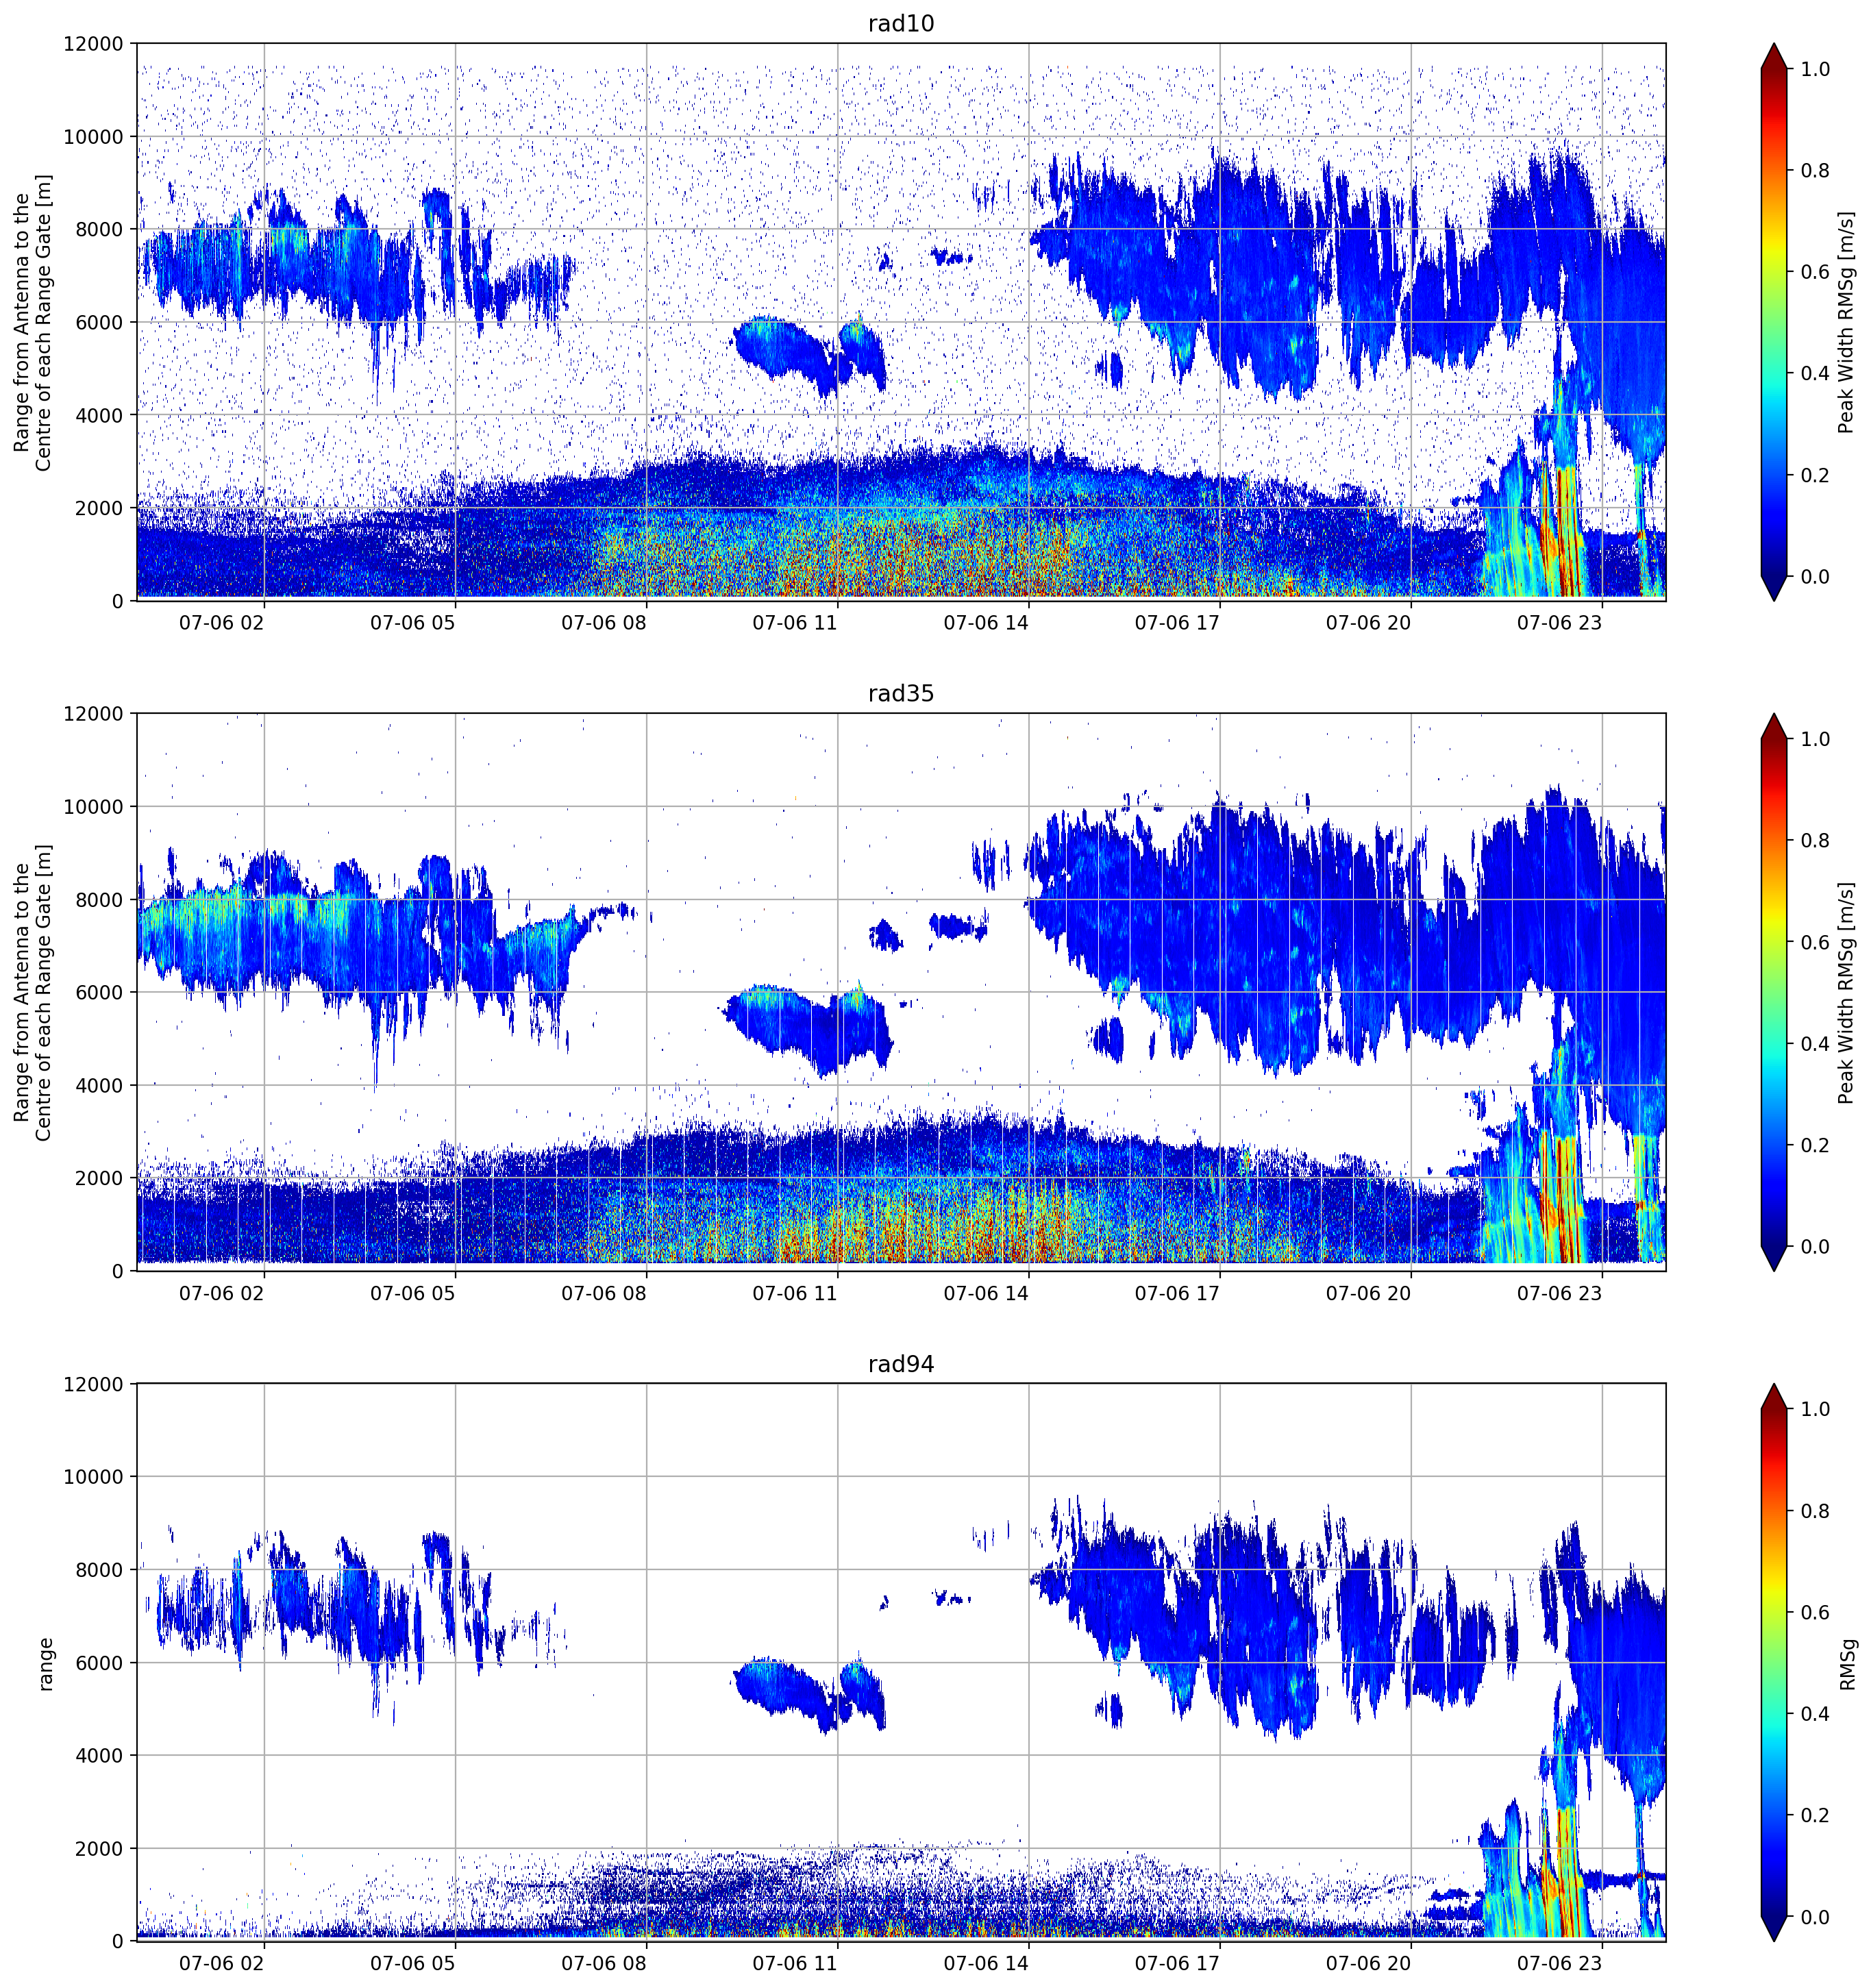Click the 2000 y-tick of rad94 plot
Screen dimensions: 1871x1988
(x=99, y=1849)
